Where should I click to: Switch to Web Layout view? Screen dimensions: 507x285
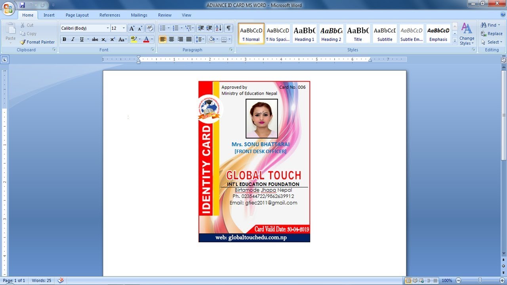pos(421,281)
